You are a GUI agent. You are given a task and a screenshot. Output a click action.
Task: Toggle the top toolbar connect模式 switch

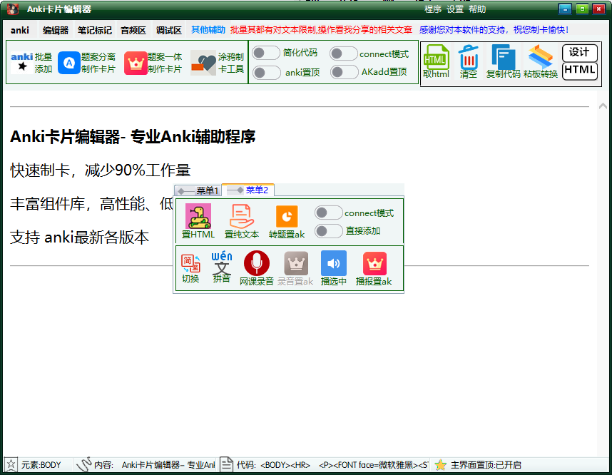344,53
